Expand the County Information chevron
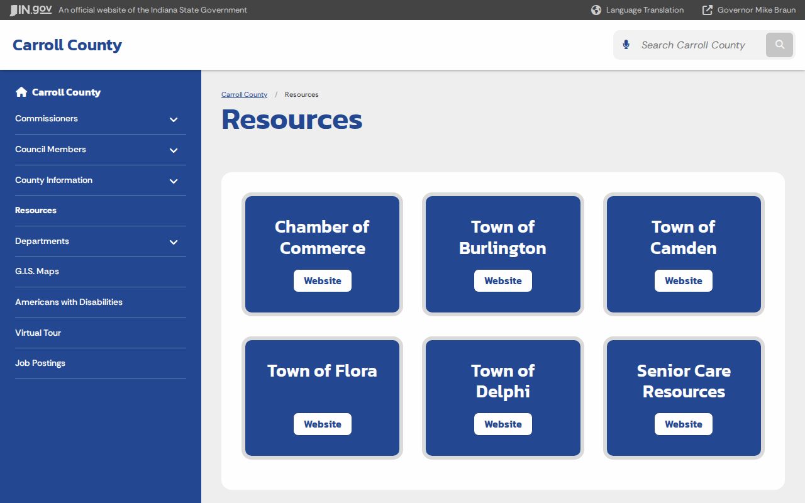 click(174, 181)
